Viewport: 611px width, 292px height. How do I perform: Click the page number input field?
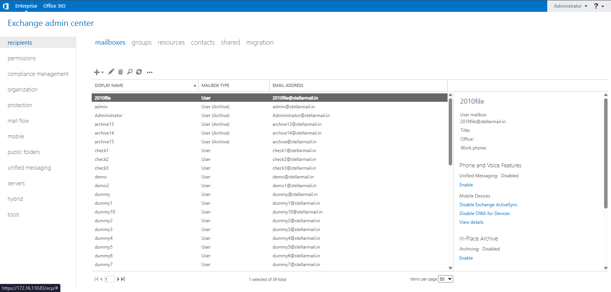click(109, 279)
